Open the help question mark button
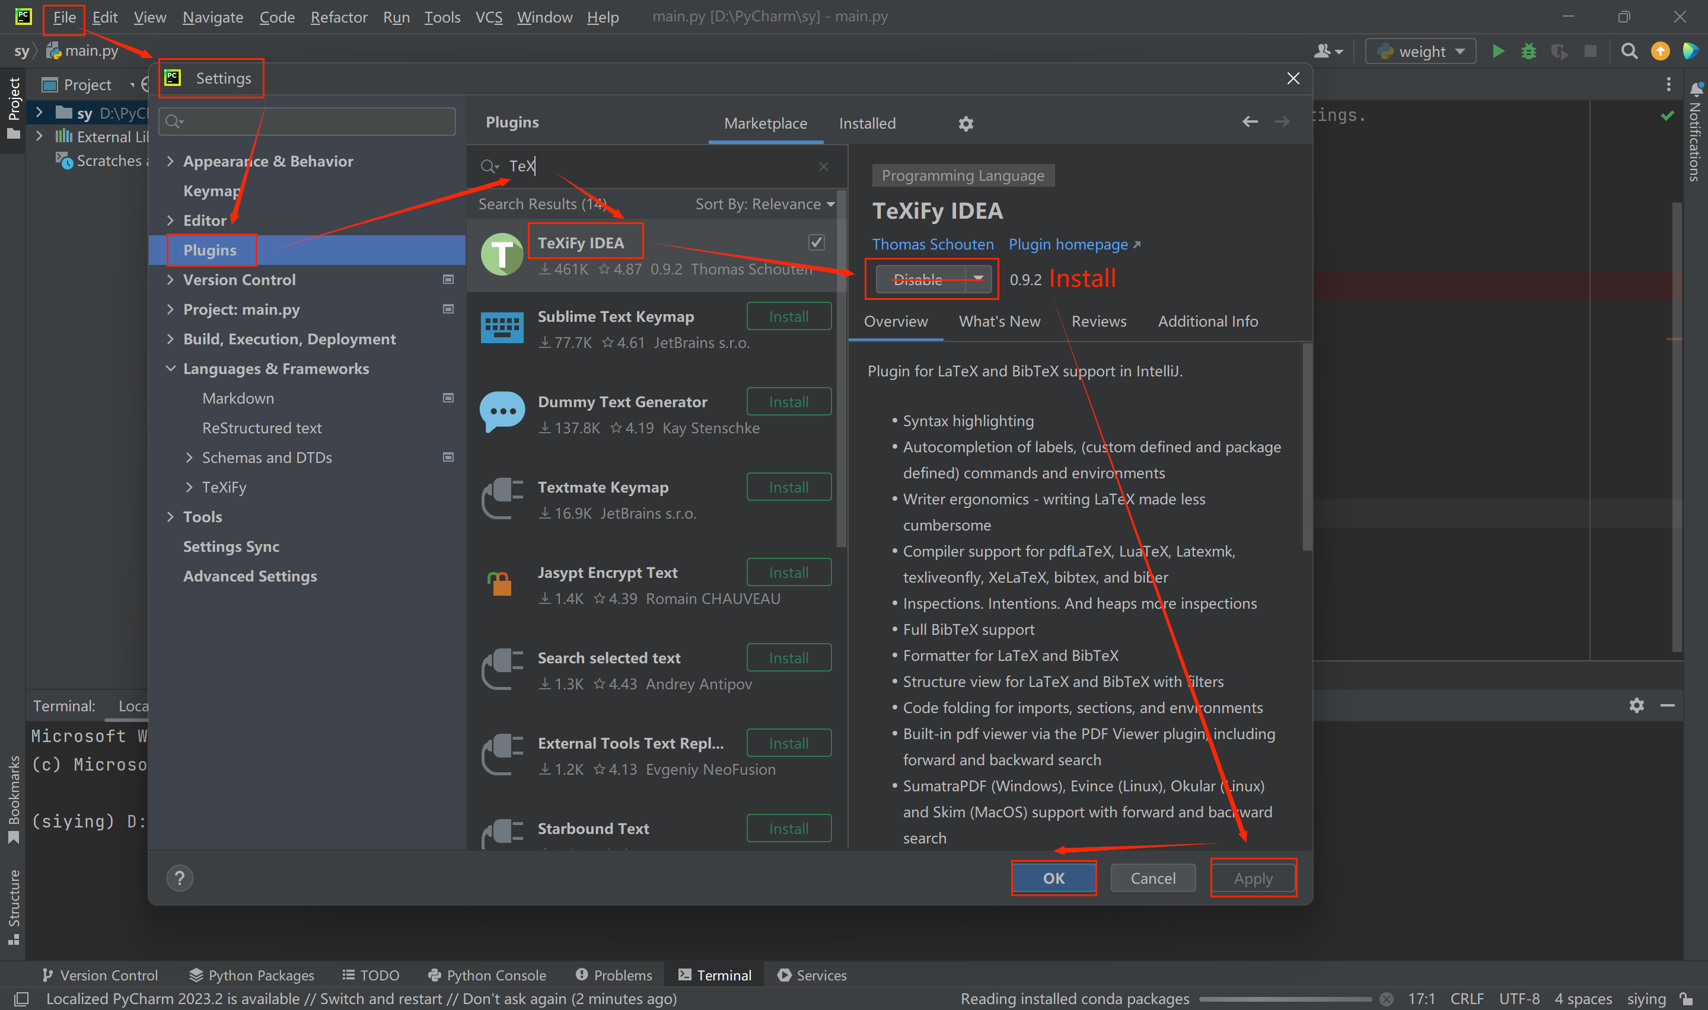This screenshot has height=1010, width=1708. pos(180,878)
